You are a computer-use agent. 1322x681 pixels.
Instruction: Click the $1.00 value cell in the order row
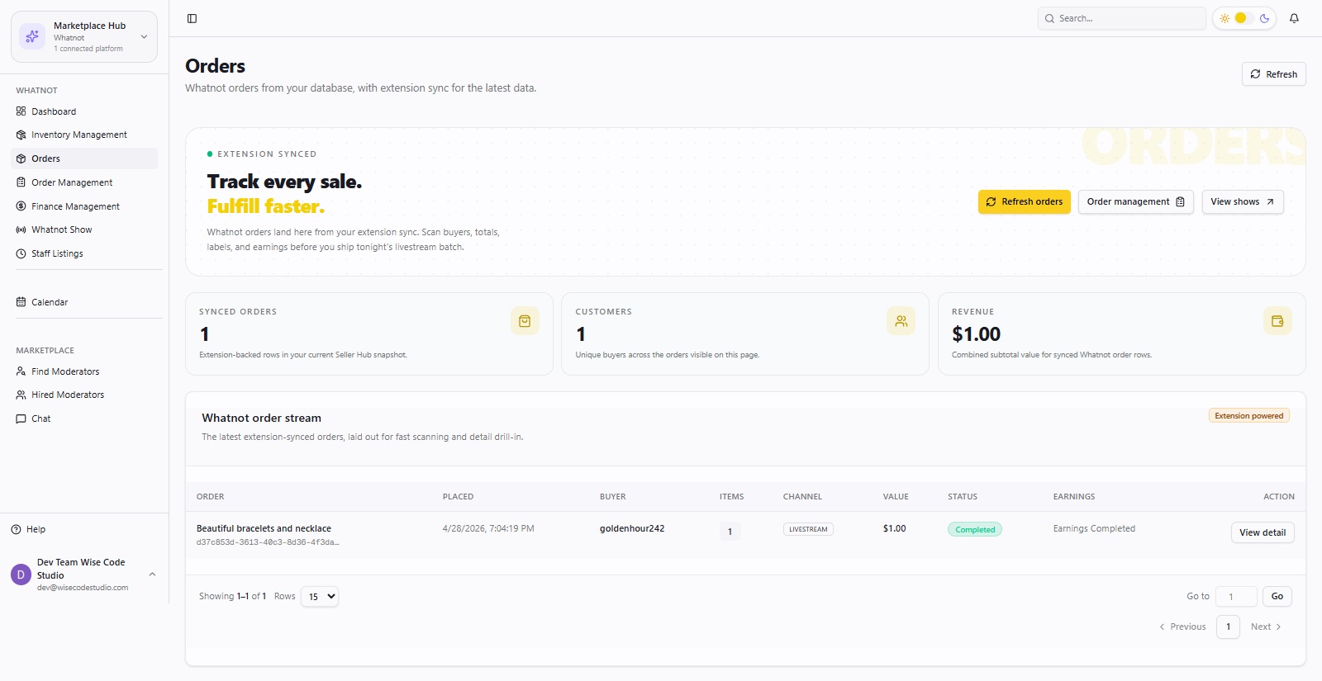[x=894, y=528]
